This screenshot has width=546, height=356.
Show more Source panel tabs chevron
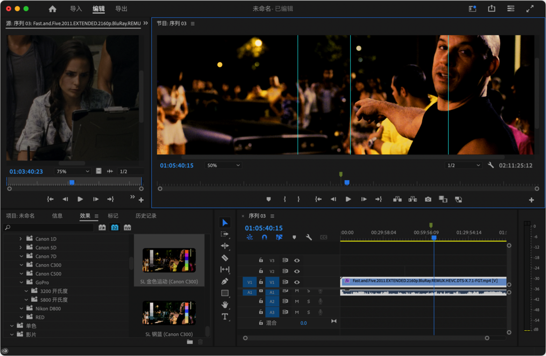[145, 23]
